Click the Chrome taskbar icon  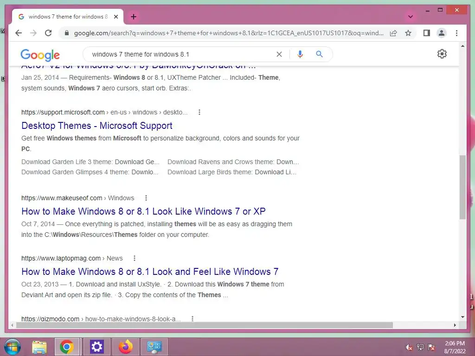point(67,347)
